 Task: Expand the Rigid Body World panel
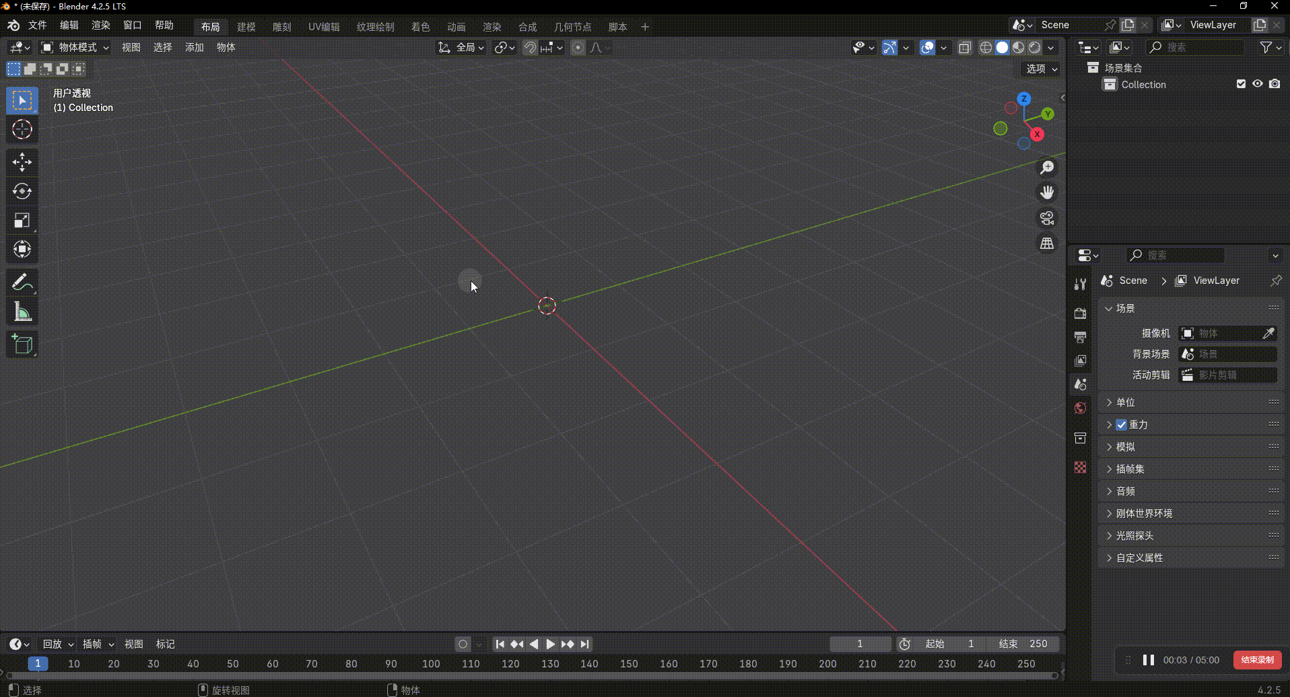point(1144,513)
